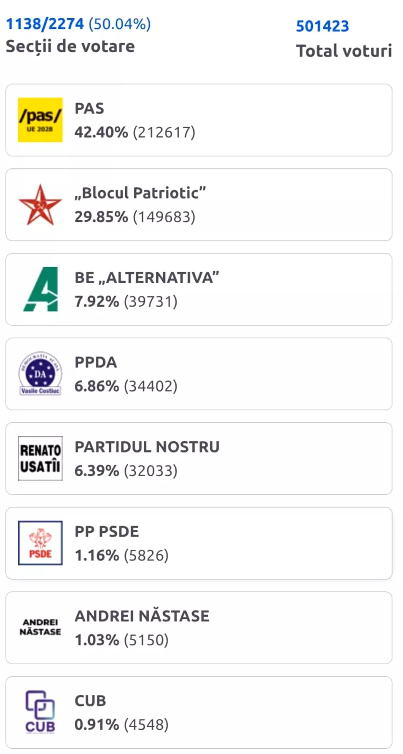Open the ANDREI NĂSTASE candidate name
This screenshot has height=754, width=403.
point(142,616)
